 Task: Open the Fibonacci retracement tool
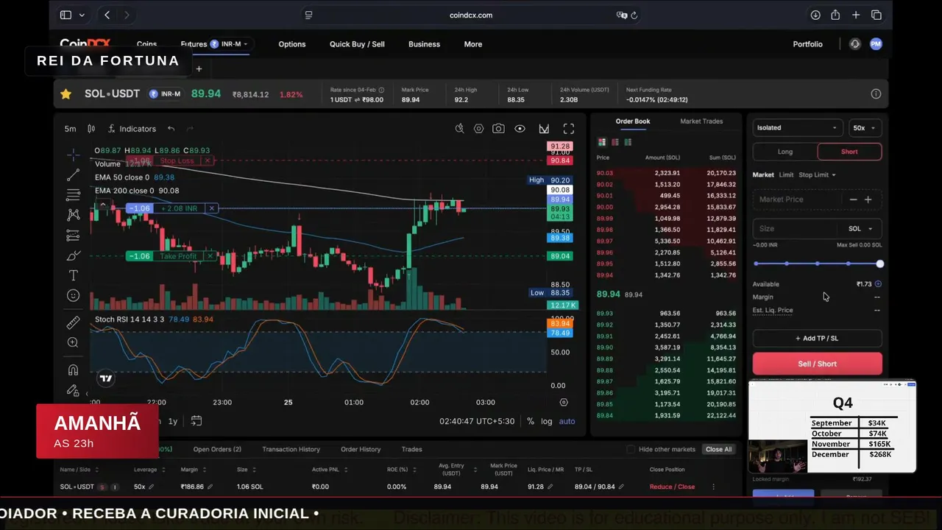pyautogui.click(x=74, y=195)
